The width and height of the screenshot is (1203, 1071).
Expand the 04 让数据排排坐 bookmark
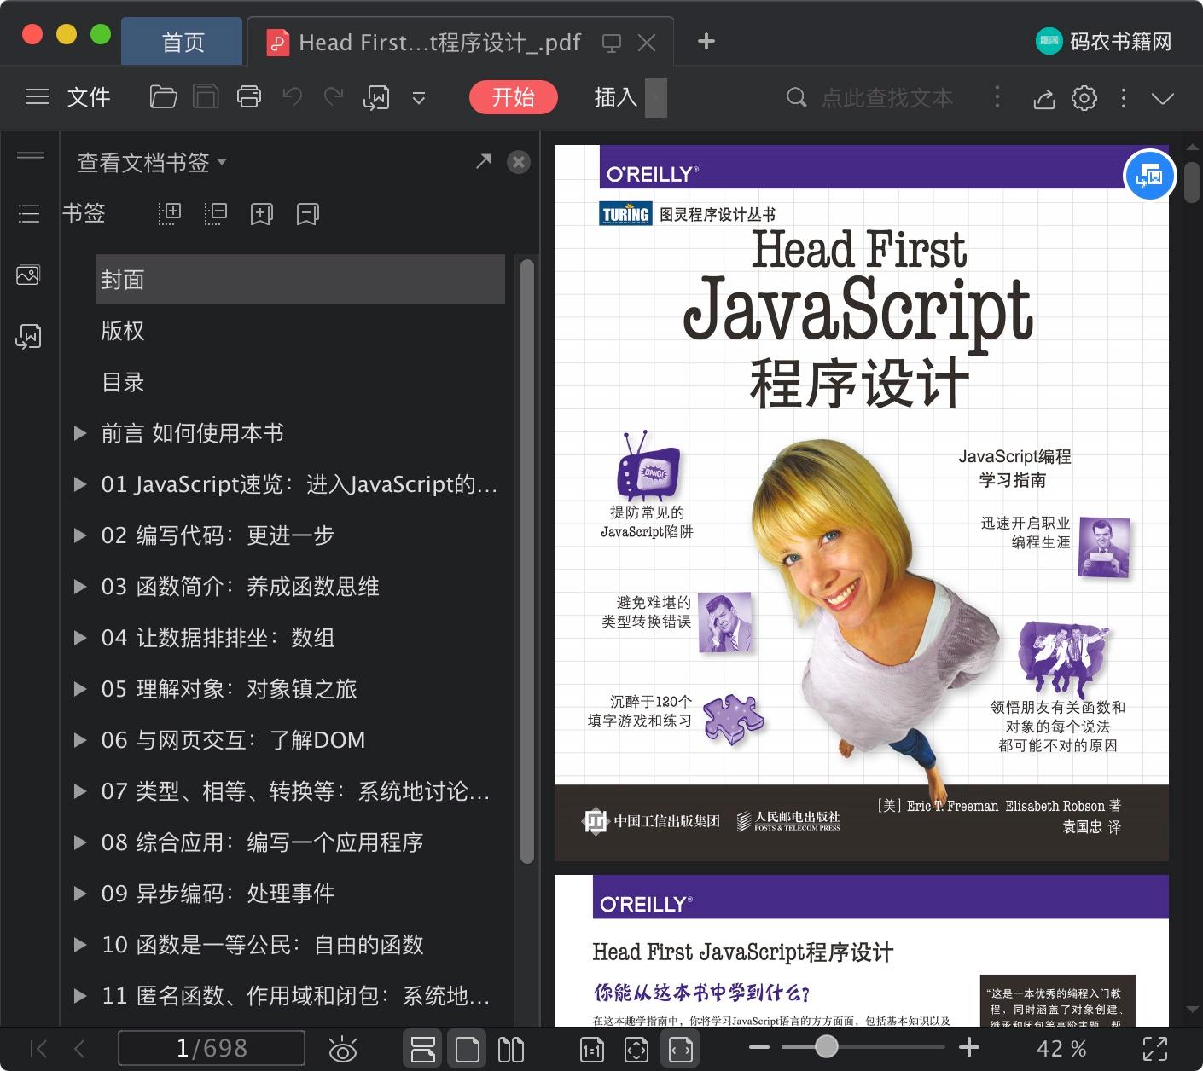(80, 638)
